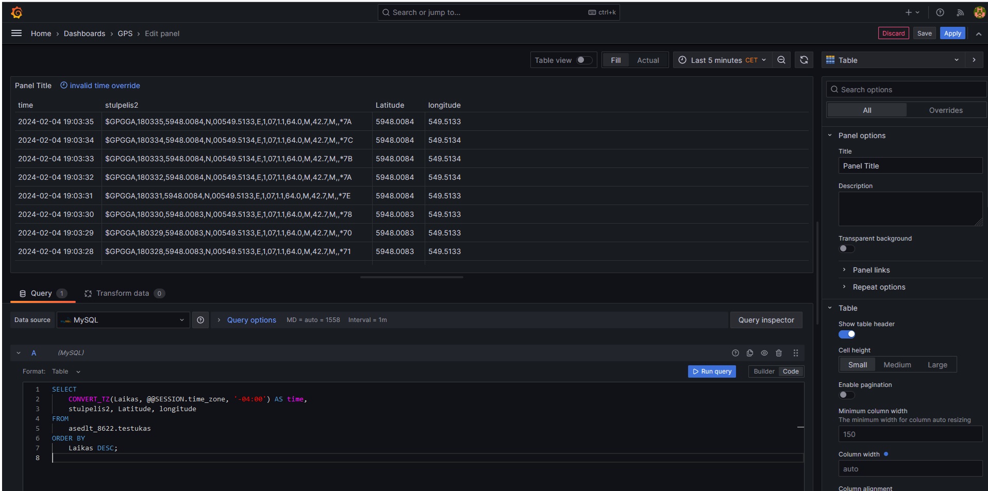Open the hamburger navigation menu
988x491 pixels.
pos(16,33)
